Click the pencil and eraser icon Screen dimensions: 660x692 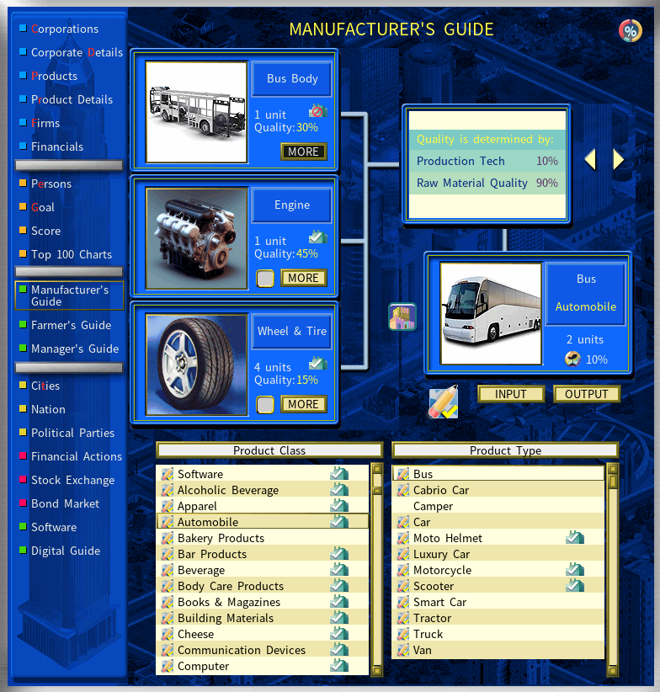click(x=444, y=402)
